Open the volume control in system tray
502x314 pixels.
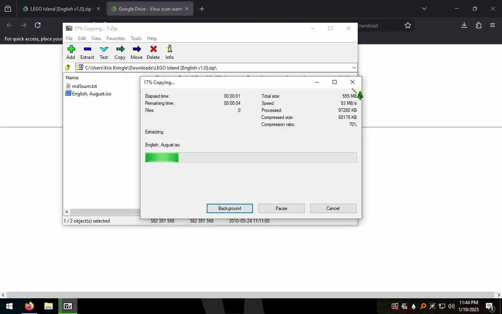pos(451,306)
